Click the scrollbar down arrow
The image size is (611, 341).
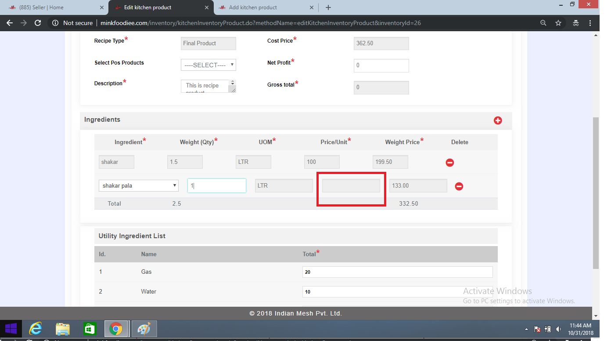coord(596,316)
